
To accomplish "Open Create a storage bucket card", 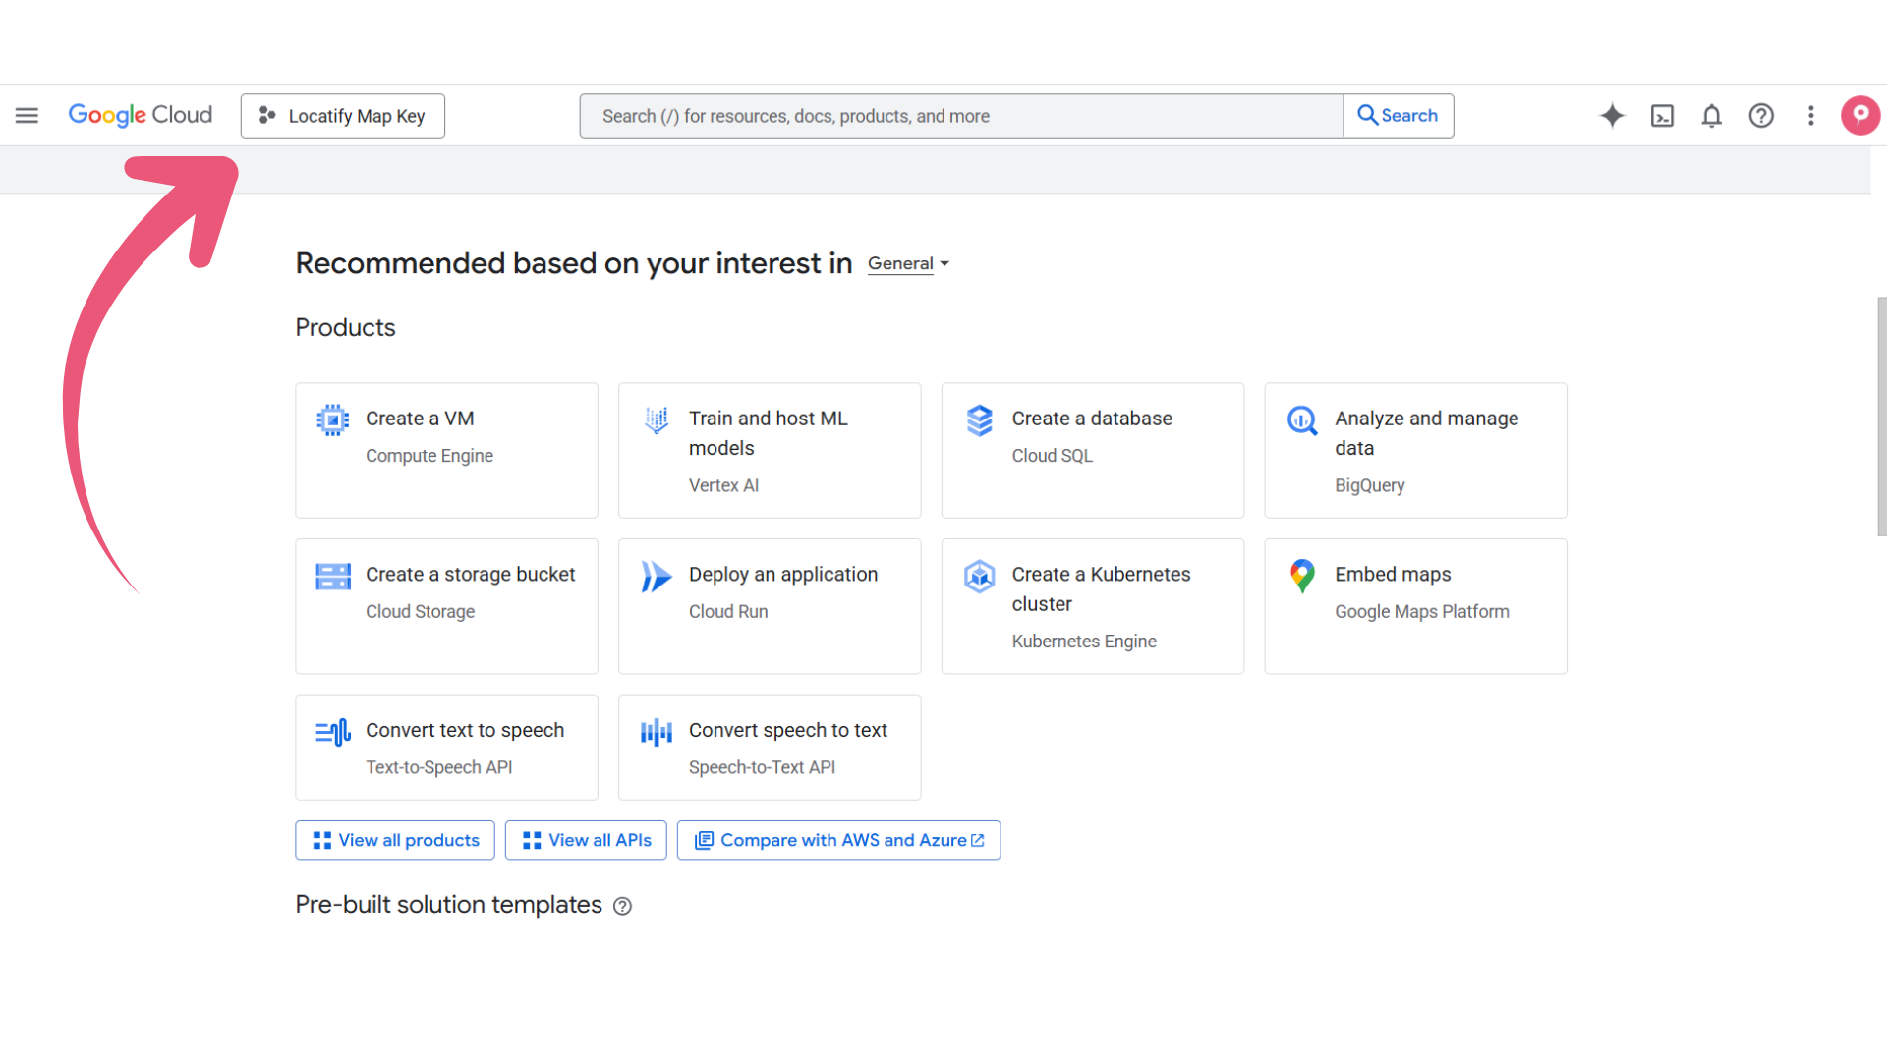I will point(446,606).
